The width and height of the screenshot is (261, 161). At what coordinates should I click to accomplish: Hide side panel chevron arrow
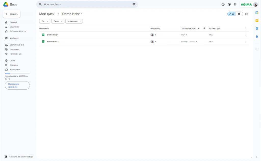click(257, 157)
